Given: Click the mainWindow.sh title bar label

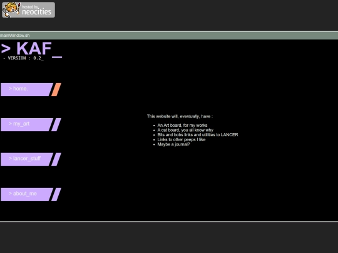Looking at the screenshot, I should 14,36.
